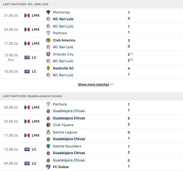Viewport: 183px width, 171px height.
Task: Click the Orlando City crest icon
Action: coord(48,54)
